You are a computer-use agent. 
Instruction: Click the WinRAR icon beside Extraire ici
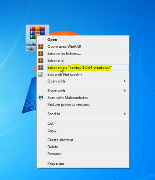coord(41,61)
